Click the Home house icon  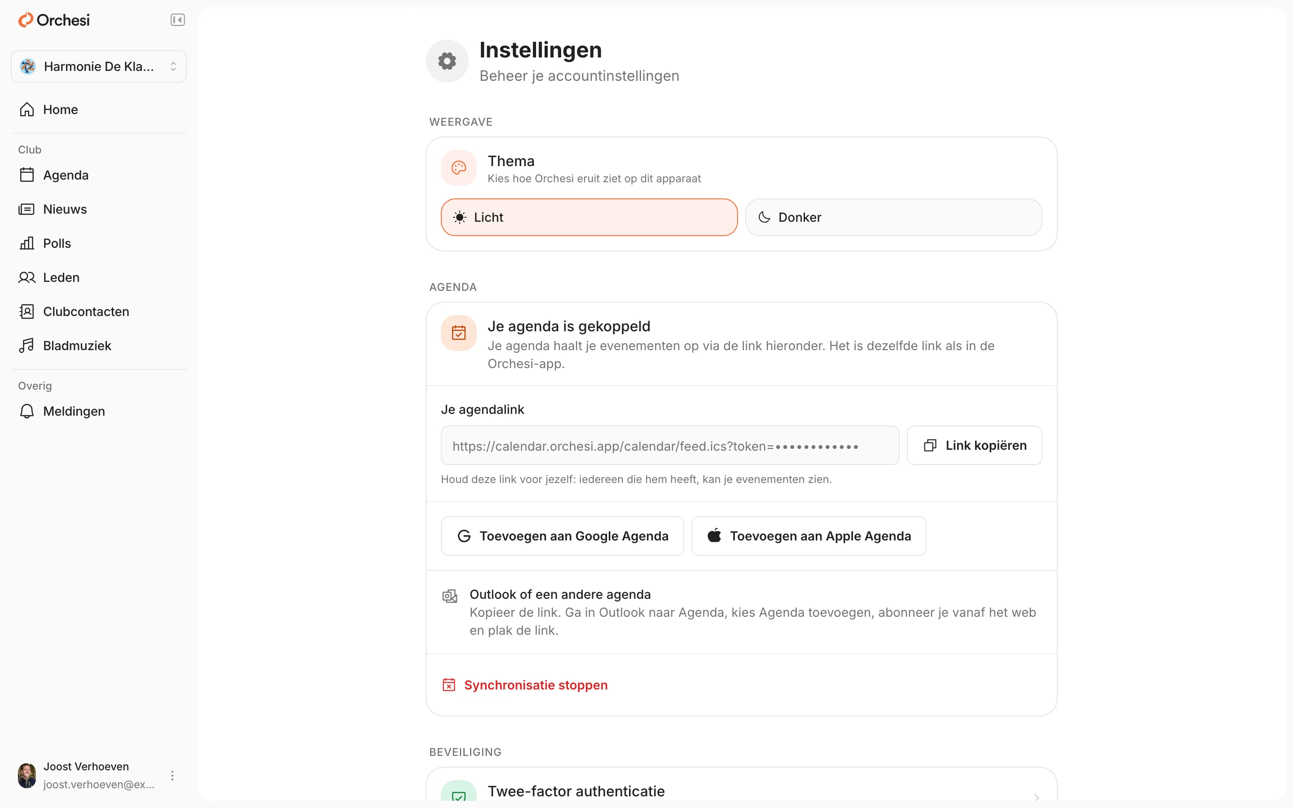click(x=27, y=110)
